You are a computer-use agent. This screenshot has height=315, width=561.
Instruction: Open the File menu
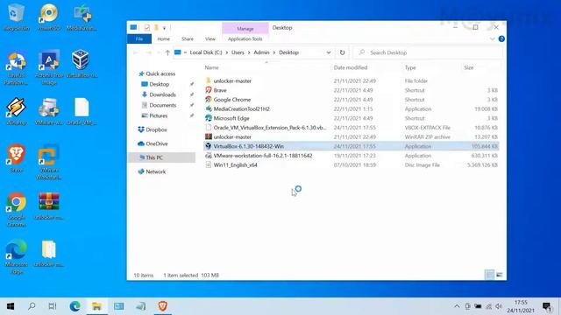[139, 38]
